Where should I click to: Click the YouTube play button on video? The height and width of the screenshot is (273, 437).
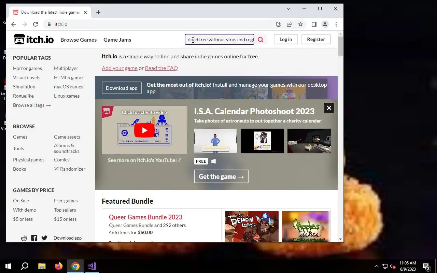click(x=144, y=130)
